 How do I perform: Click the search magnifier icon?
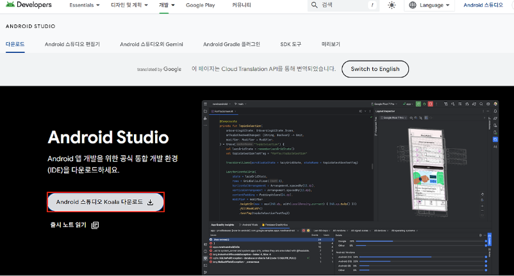point(314,5)
